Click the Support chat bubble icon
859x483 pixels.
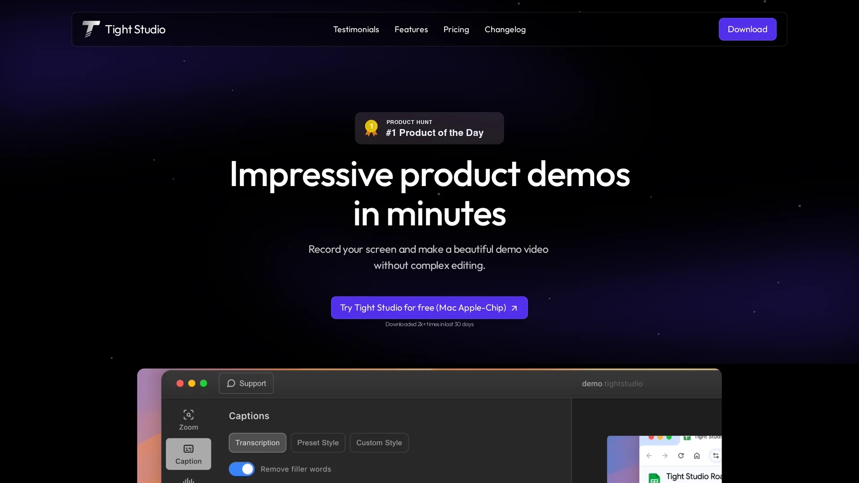click(x=231, y=383)
